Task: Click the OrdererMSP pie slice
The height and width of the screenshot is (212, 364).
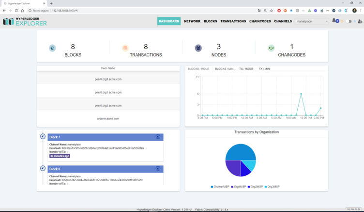Action: click(x=241, y=151)
